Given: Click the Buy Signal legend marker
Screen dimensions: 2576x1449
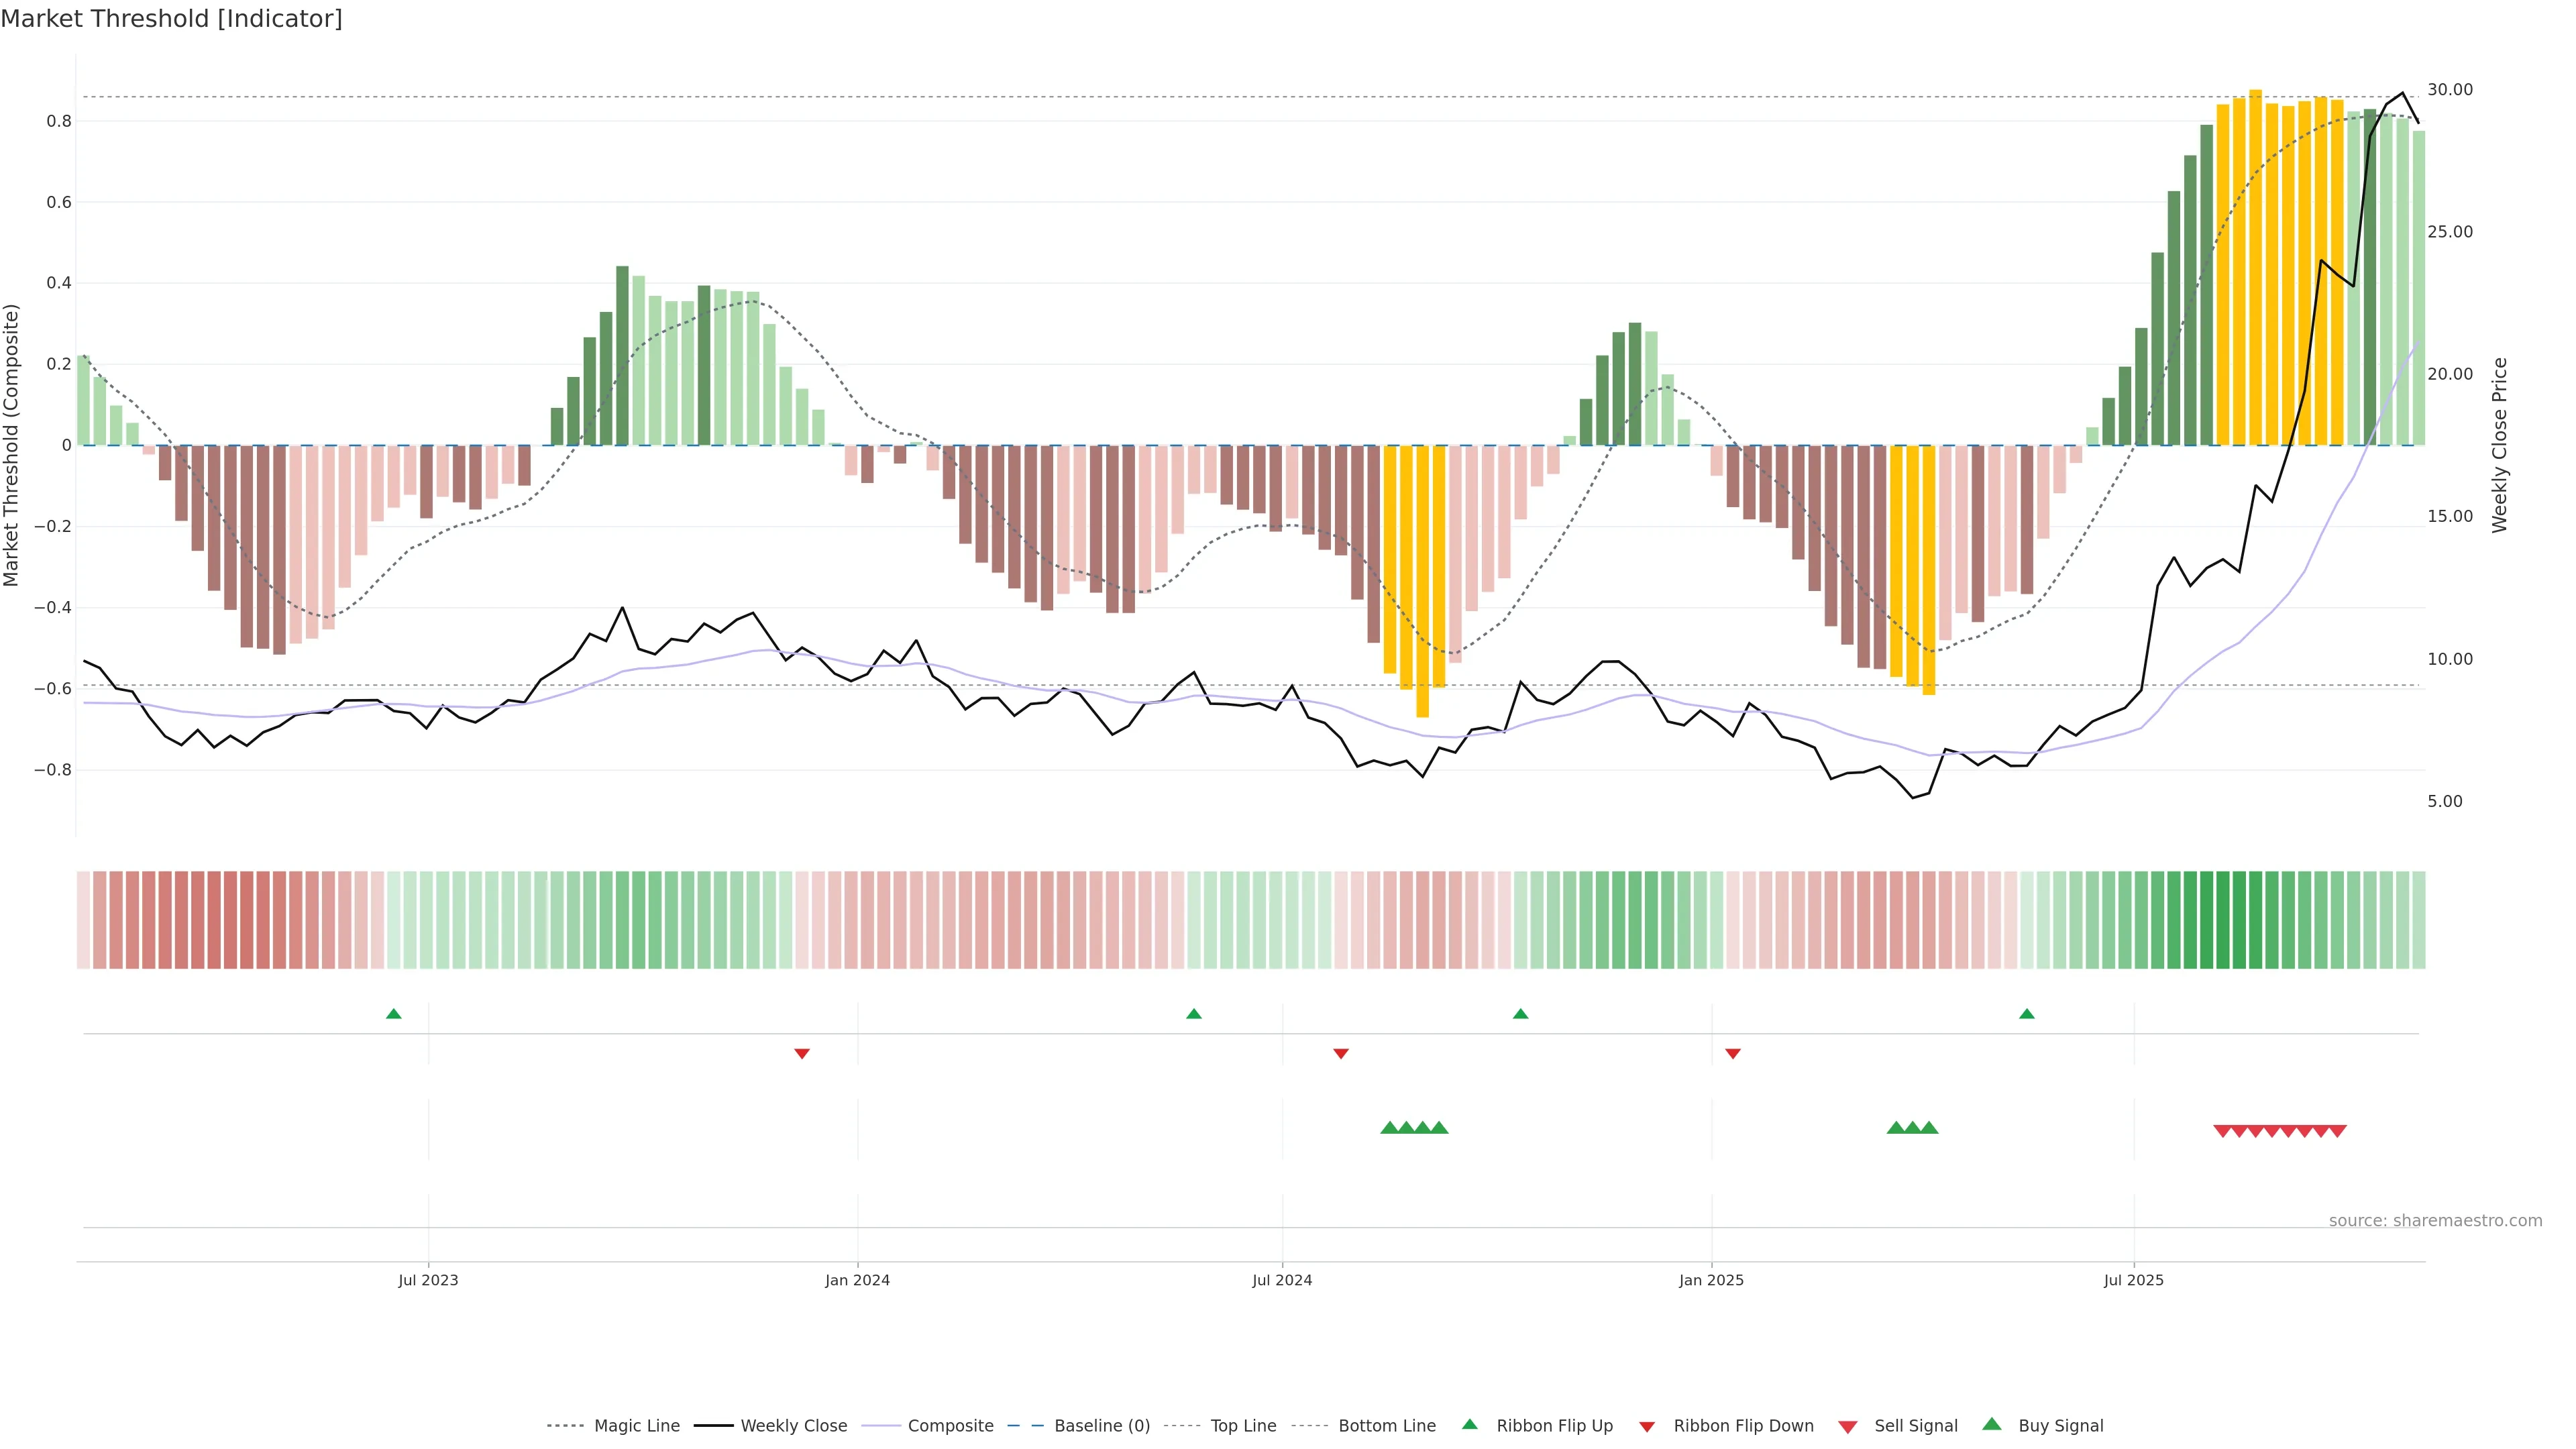Looking at the screenshot, I should click(1991, 1424).
